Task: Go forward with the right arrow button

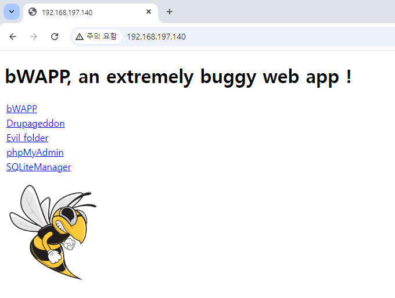Action: (34, 37)
